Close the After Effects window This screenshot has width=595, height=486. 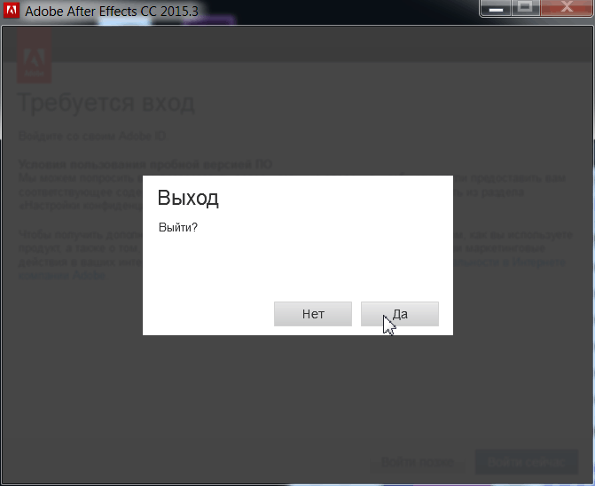point(567,8)
